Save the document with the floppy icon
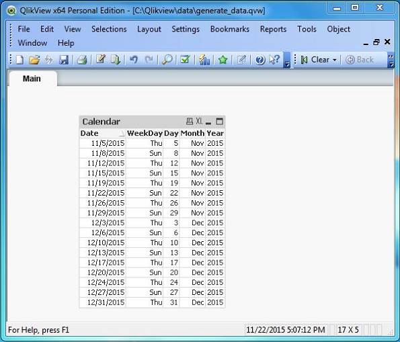Screen dimensions: 400x342 click(64, 60)
